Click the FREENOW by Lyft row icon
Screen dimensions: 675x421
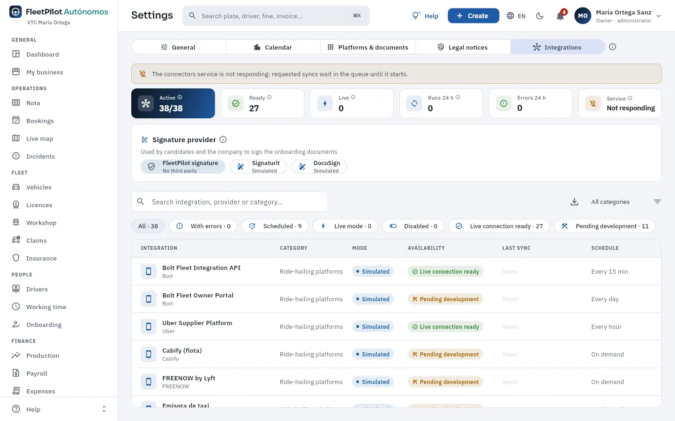point(149,382)
